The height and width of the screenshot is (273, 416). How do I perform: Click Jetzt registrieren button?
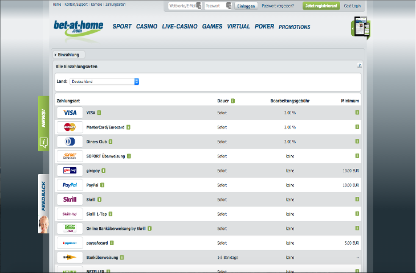321,6
